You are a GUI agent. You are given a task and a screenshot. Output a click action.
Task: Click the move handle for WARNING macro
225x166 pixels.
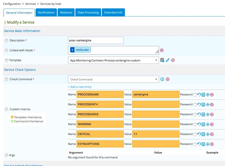coord(208,124)
